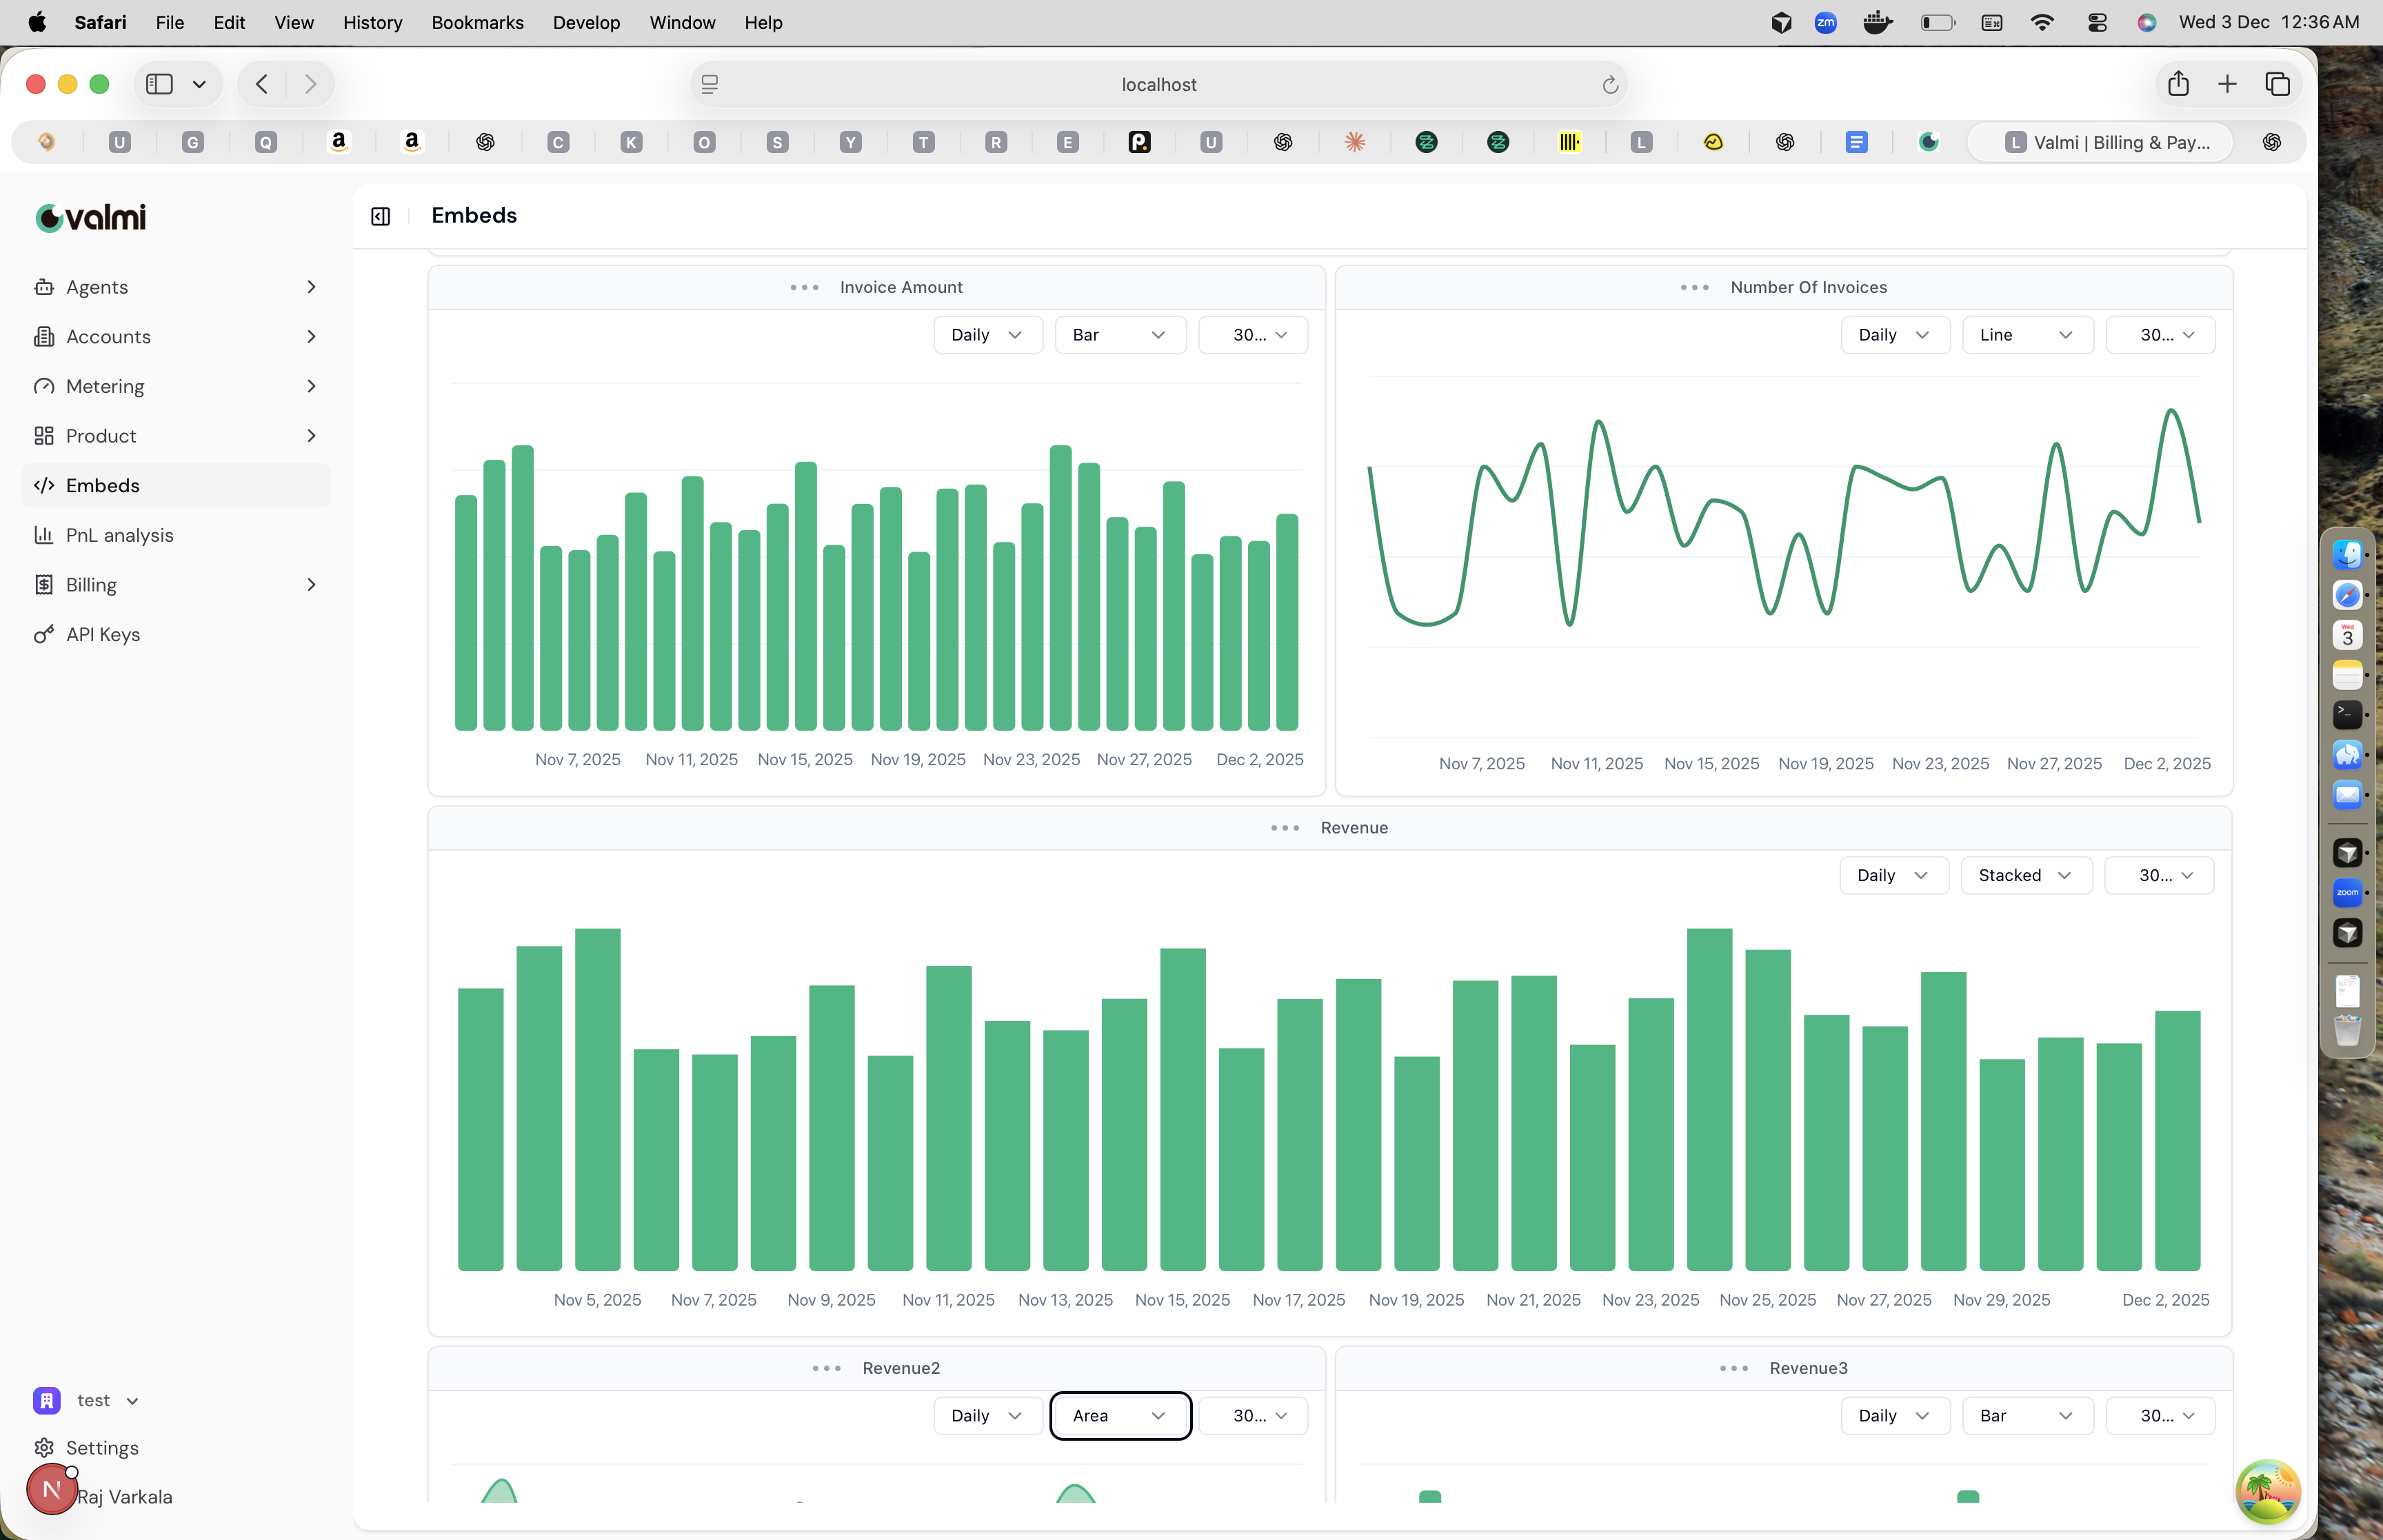The height and width of the screenshot is (1540, 2383).
Task: Open the Bookmarks menu
Action: pyautogui.click(x=477, y=22)
